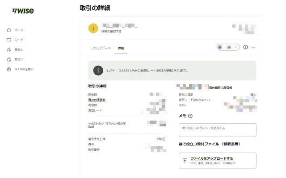286x178 pixels.
Task: Click the gift icon beside ￥7,500を稼ぐ
Action: [8, 69]
